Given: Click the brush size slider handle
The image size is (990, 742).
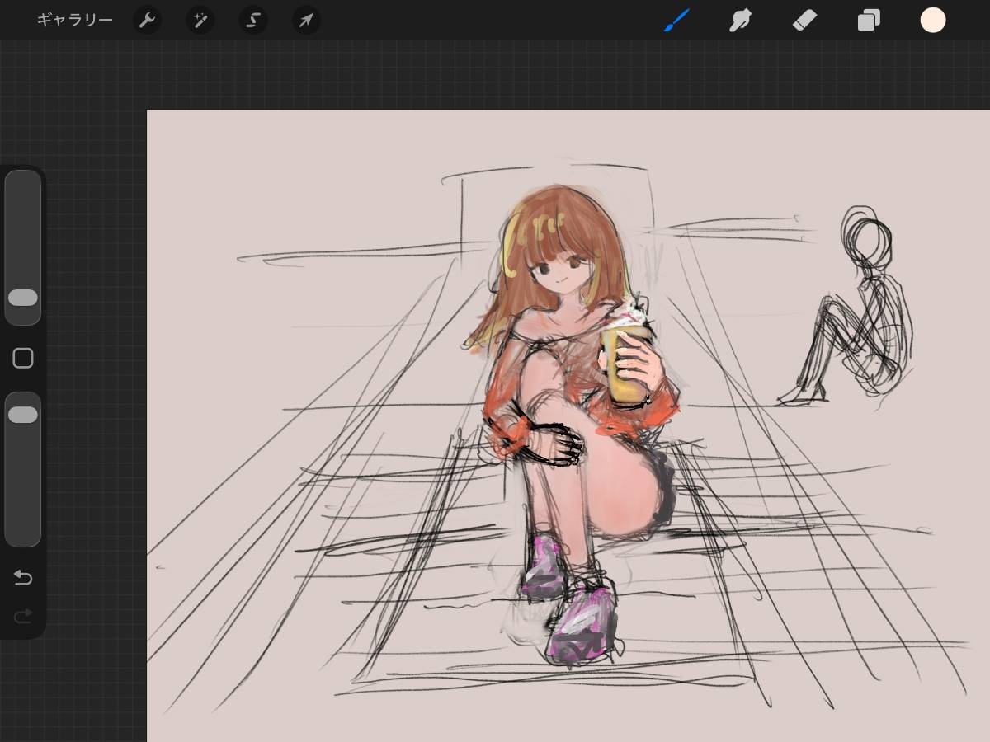Looking at the screenshot, I should 23,298.
